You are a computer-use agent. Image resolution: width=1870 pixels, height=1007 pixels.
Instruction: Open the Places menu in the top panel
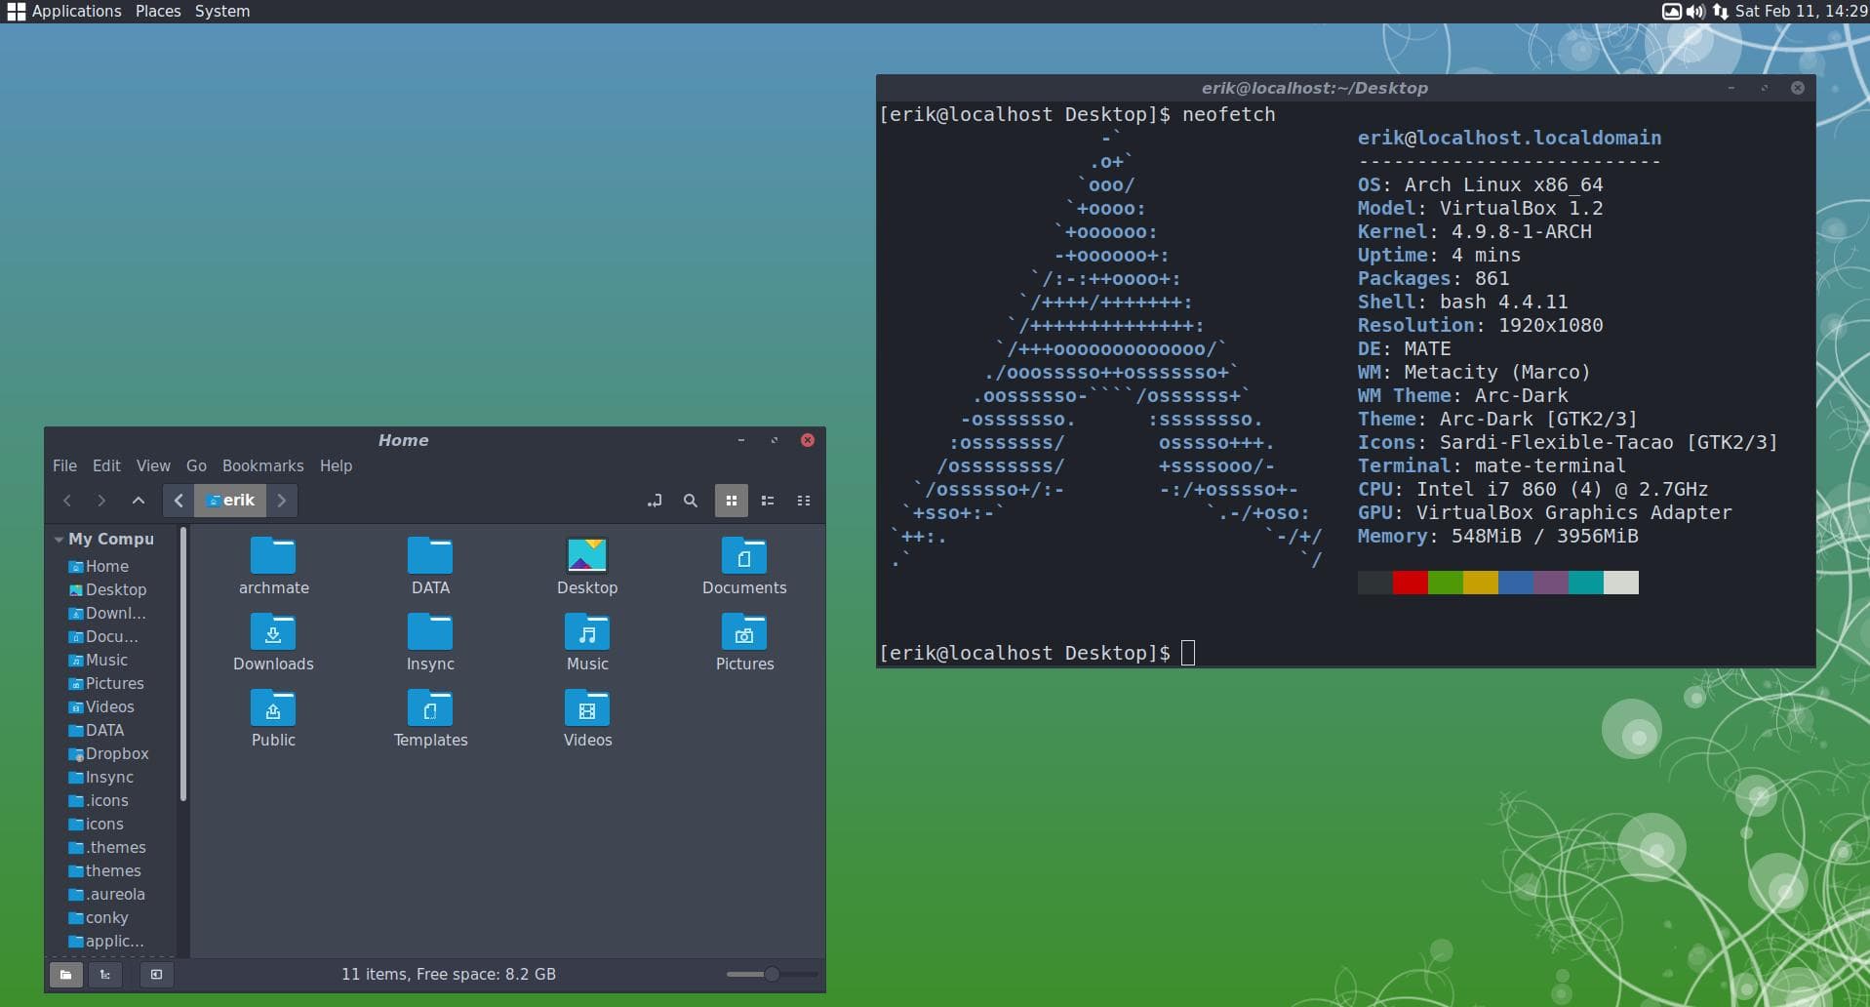point(158,12)
